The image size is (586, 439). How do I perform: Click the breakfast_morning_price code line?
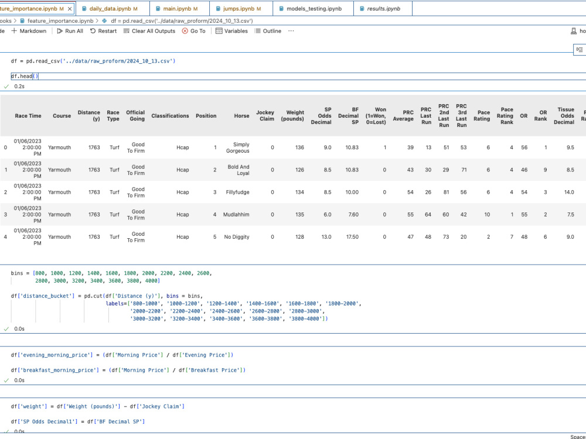128,371
